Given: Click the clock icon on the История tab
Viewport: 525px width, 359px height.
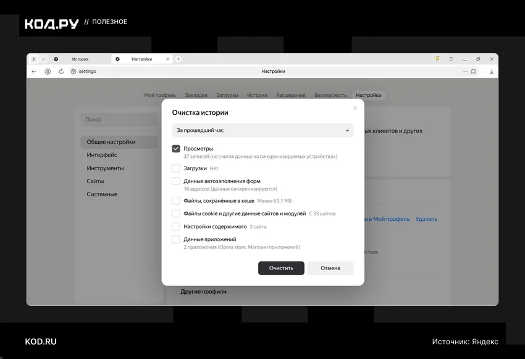Looking at the screenshot, I should pos(56,59).
